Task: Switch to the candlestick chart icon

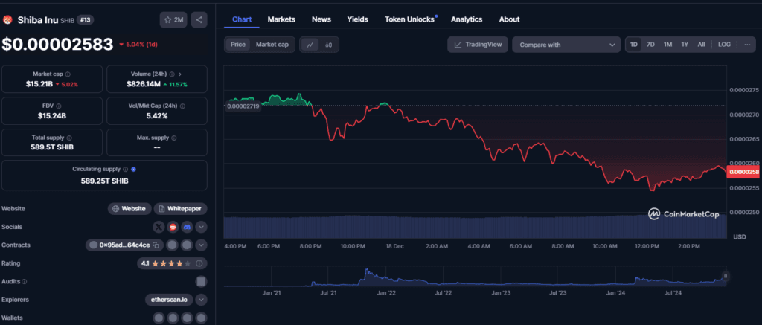Action: pyautogui.click(x=328, y=45)
